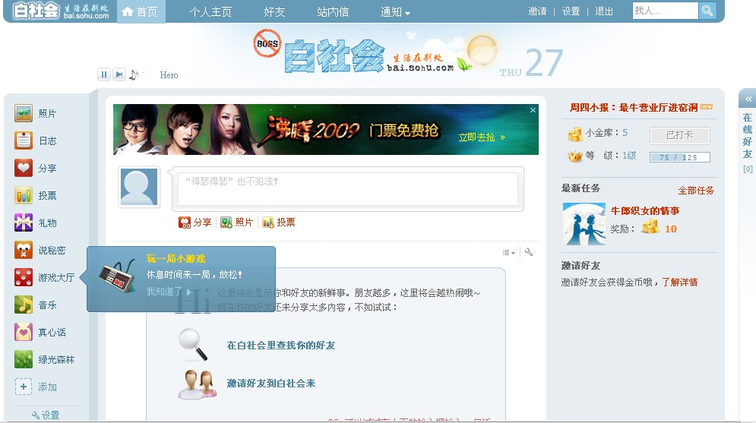Open the 真心话 sidebar icon
756x423 pixels.
(x=23, y=332)
